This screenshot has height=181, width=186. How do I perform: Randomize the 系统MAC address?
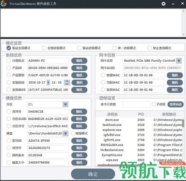coord(175,90)
